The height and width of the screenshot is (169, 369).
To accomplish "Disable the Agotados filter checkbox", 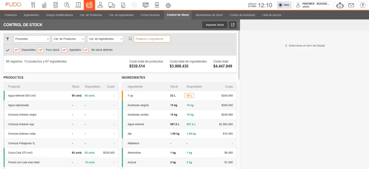I will 64,50.
